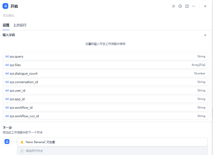Select the sys.user_id variable row
This screenshot has height=155, width=213.
(105, 91)
